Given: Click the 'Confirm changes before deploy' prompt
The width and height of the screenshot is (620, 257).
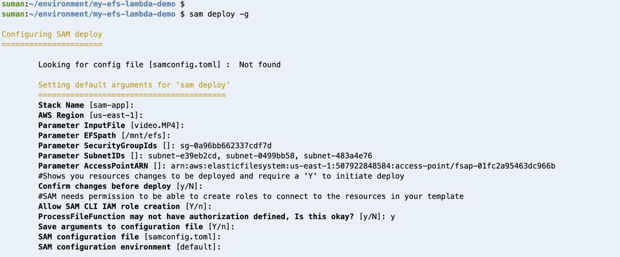Looking at the screenshot, I should coord(120,187).
